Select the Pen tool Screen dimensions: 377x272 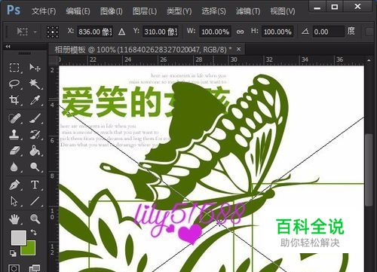[14, 185]
